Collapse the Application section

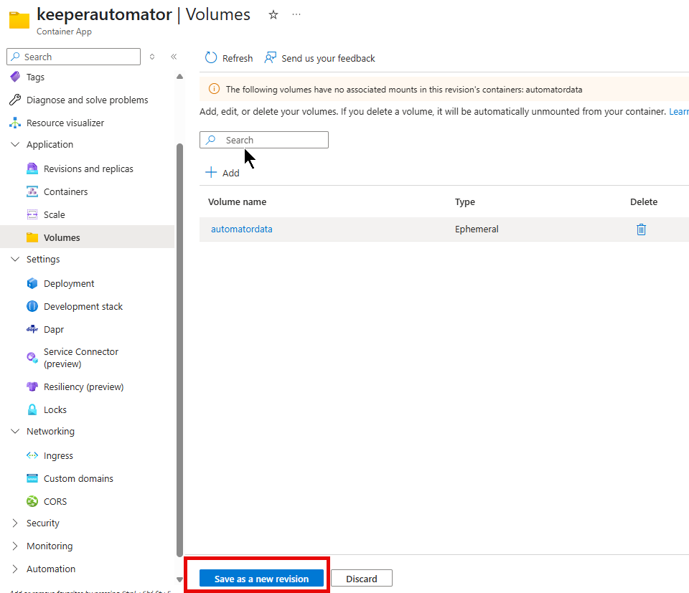tap(15, 144)
